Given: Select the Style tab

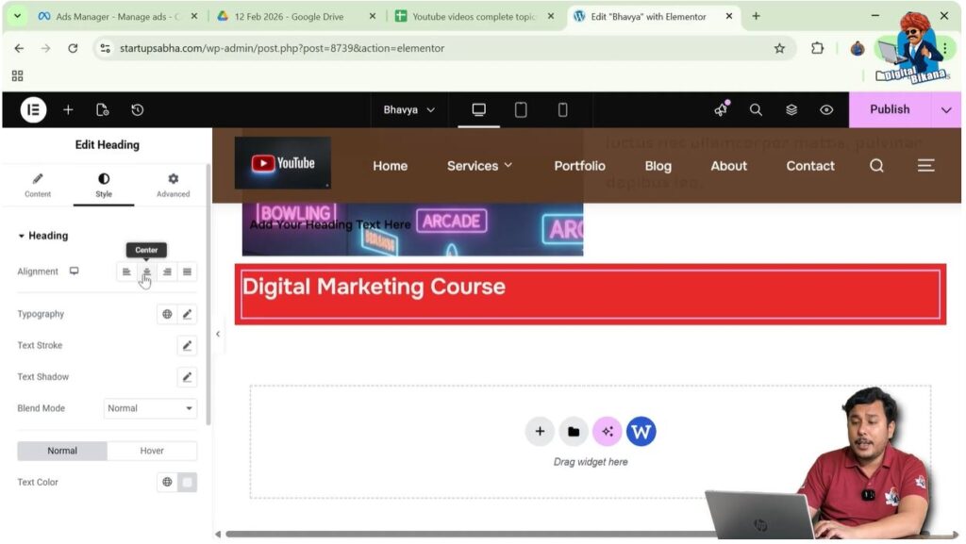Looking at the screenshot, I should pyautogui.click(x=104, y=185).
